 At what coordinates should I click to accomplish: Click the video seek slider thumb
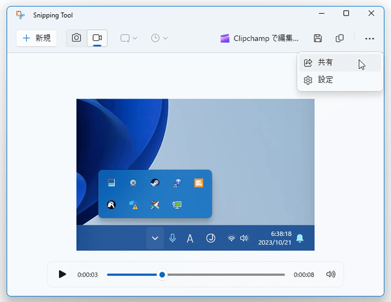coord(162,275)
